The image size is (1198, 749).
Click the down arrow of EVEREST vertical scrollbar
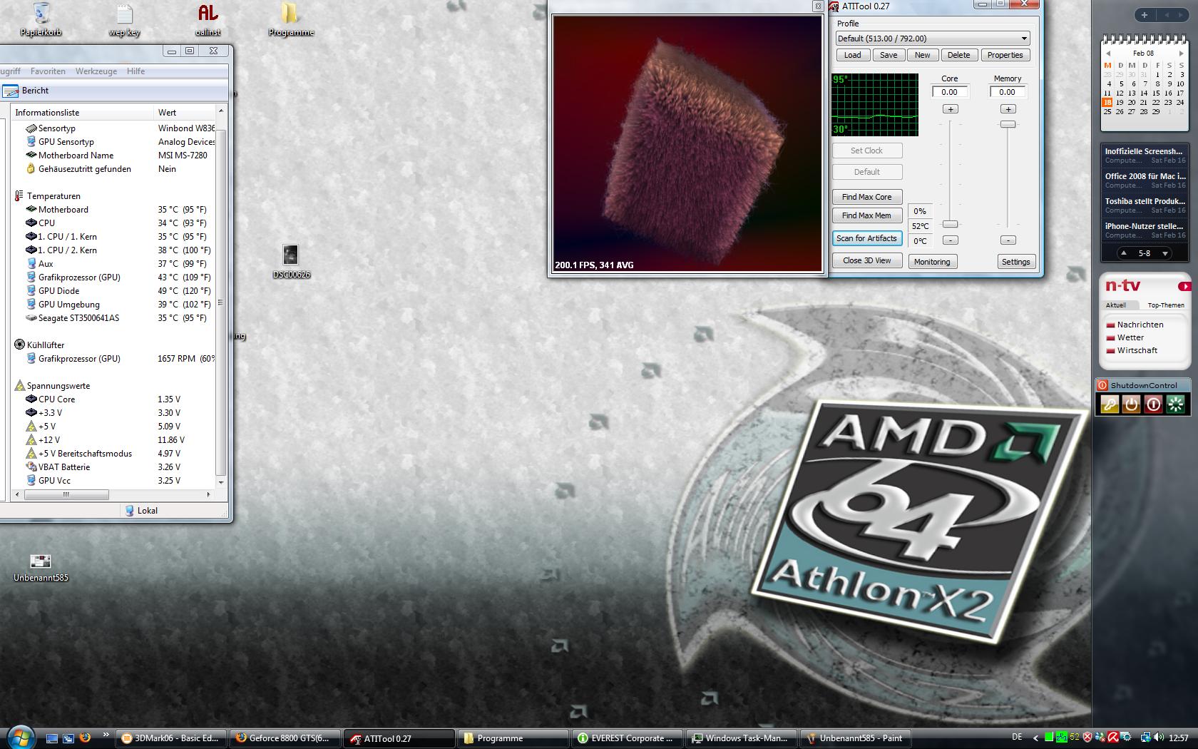[x=221, y=483]
